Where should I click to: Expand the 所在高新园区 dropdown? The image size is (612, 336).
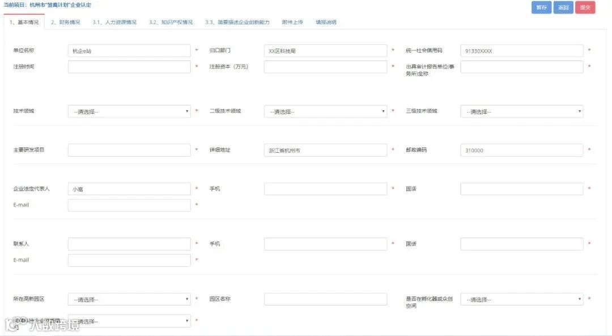pos(129,299)
